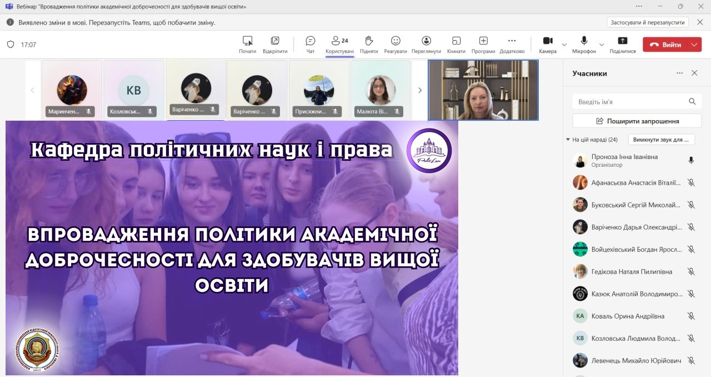The height and width of the screenshot is (377, 711).
Task: Click the Pop out (Відкріпити) icon
Action: (x=275, y=44)
